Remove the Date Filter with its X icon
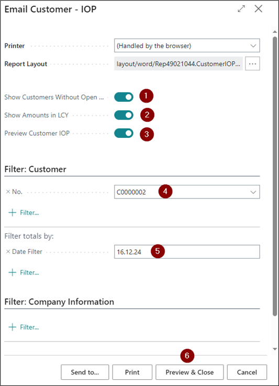Screen dimensions: 279x386 8,251
